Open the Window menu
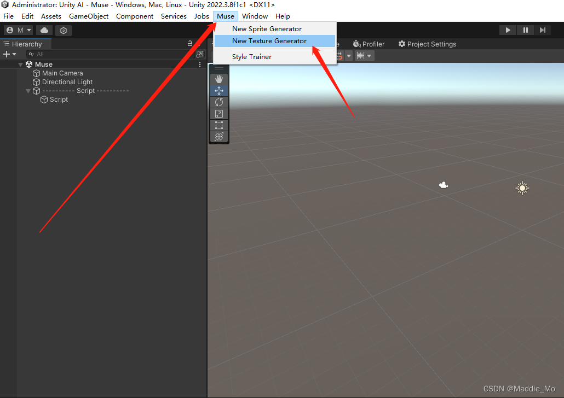The width and height of the screenshot is (564, 398). (x=255, y=16)
